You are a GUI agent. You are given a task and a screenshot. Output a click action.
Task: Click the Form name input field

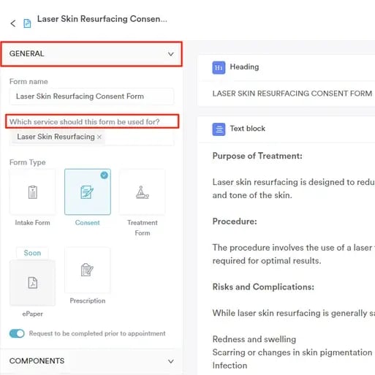pos(91,96)
